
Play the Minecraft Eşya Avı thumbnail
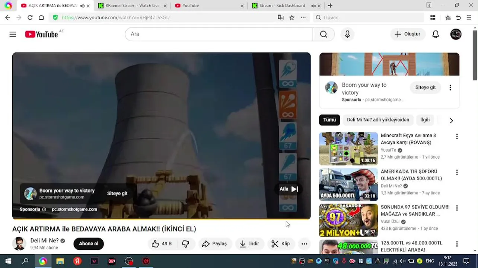click(x=348, y=149)
